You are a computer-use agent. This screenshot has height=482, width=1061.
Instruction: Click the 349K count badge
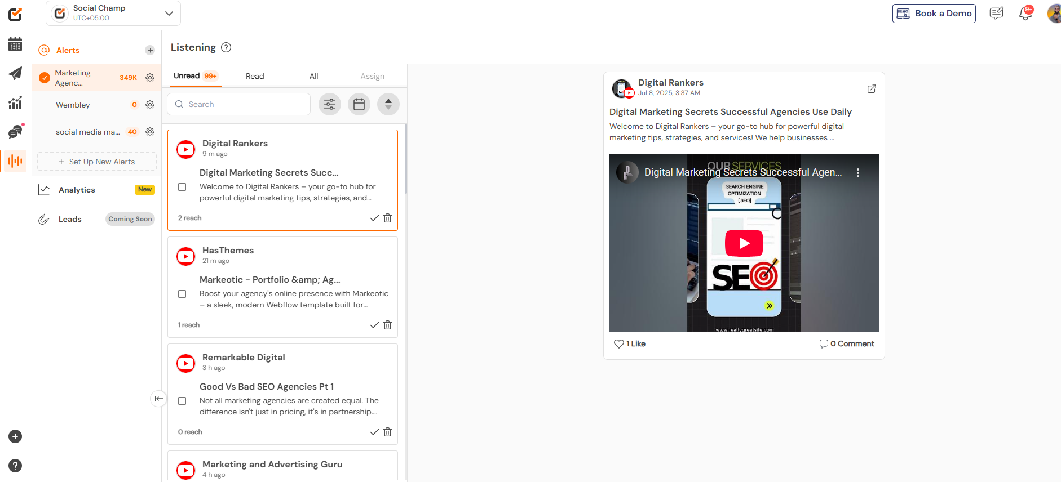click(128, 78)
